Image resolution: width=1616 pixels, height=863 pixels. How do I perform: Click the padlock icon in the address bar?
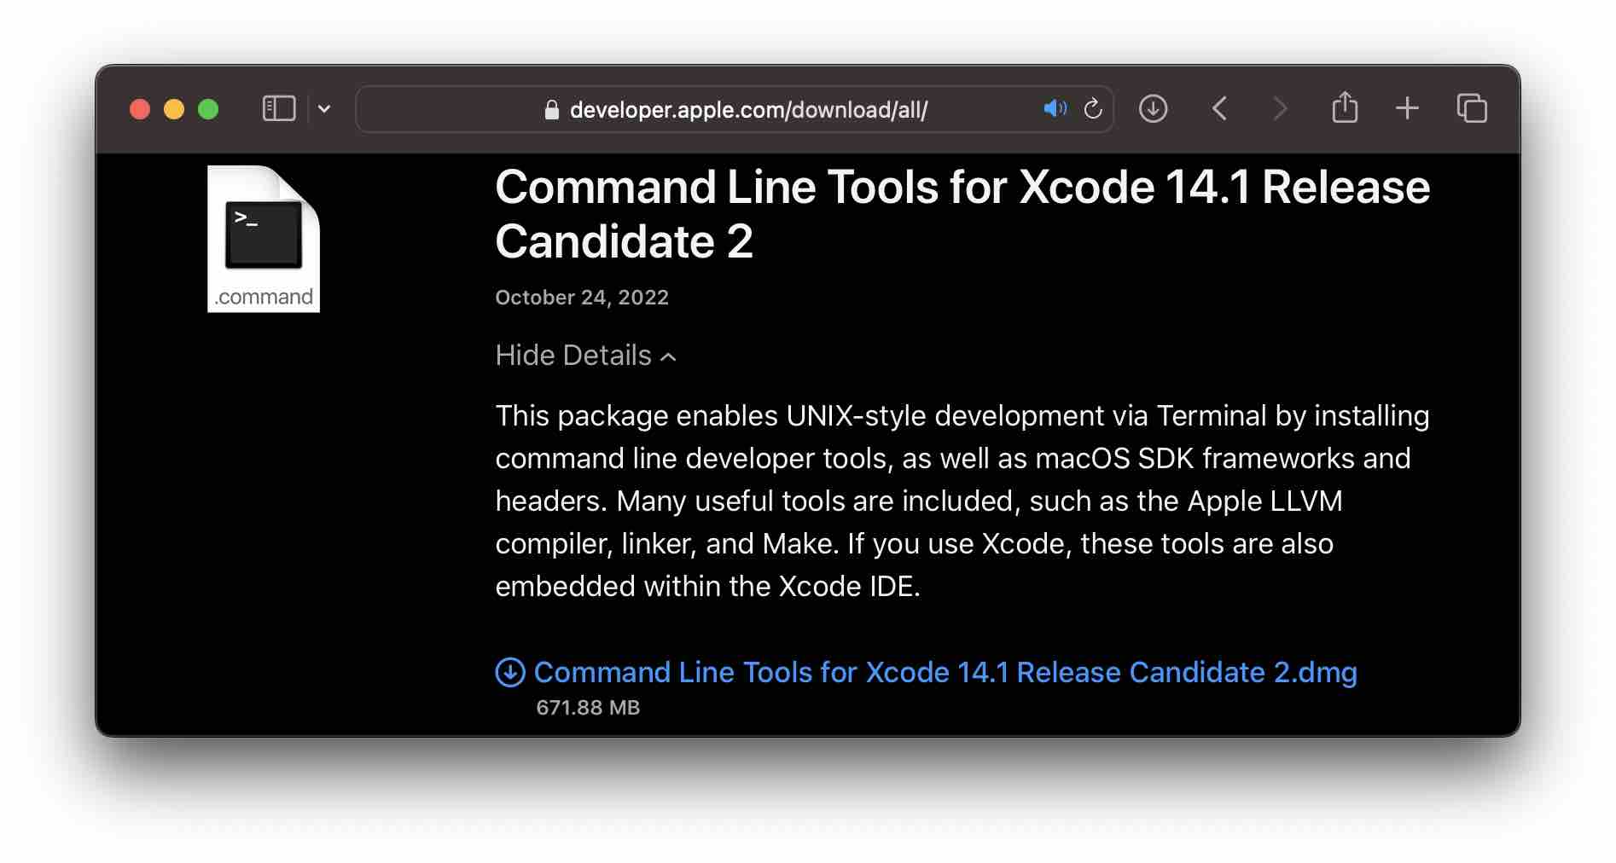(550, 109)
